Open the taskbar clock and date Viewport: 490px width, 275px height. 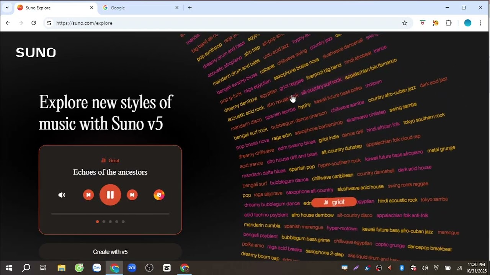click(x=476, y=268)
